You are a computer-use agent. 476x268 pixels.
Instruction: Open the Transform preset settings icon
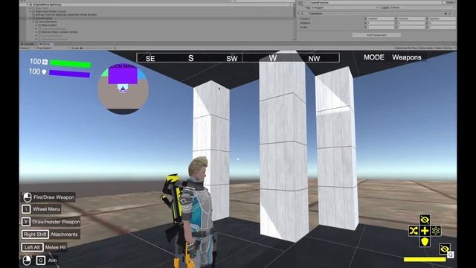(449, 13)
